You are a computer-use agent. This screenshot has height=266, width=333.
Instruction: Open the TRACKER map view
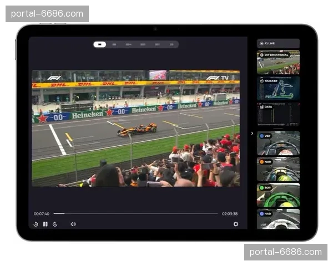click(278, 89)
